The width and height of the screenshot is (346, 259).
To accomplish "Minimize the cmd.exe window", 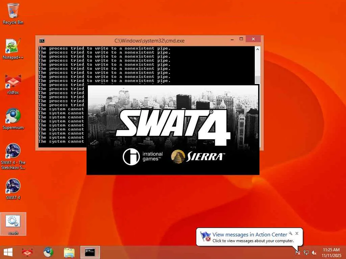I will (232, 40).
